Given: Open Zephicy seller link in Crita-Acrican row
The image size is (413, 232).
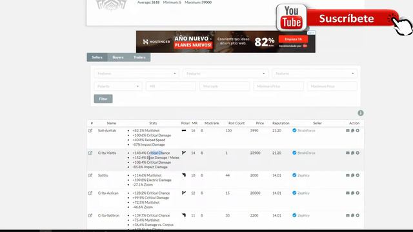Looking at the screenshot, I should (303, 193).
